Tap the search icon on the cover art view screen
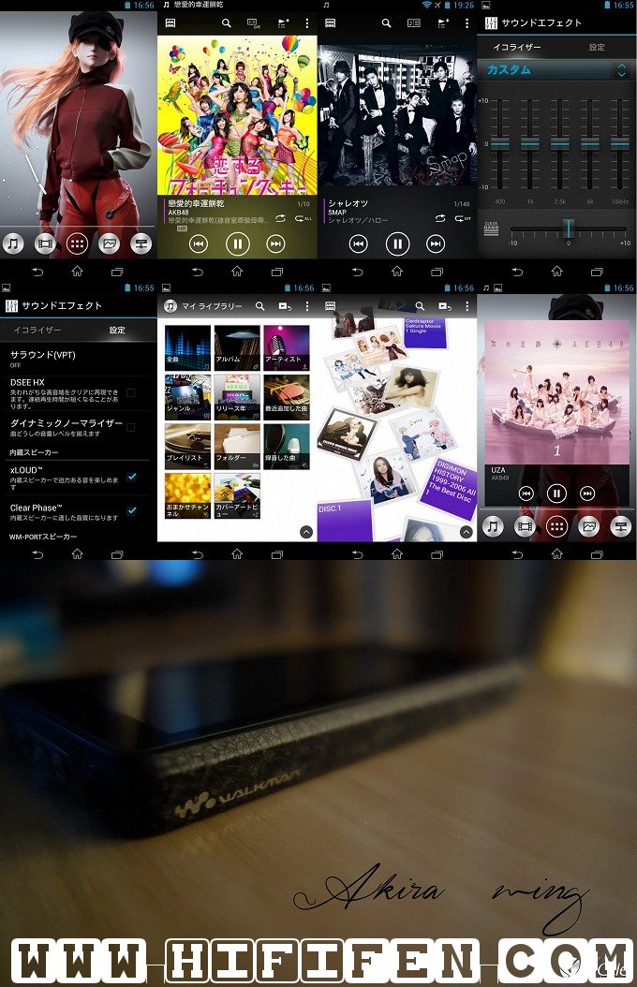The width and height of the screenshot is (637, 987). coord(420,306)
